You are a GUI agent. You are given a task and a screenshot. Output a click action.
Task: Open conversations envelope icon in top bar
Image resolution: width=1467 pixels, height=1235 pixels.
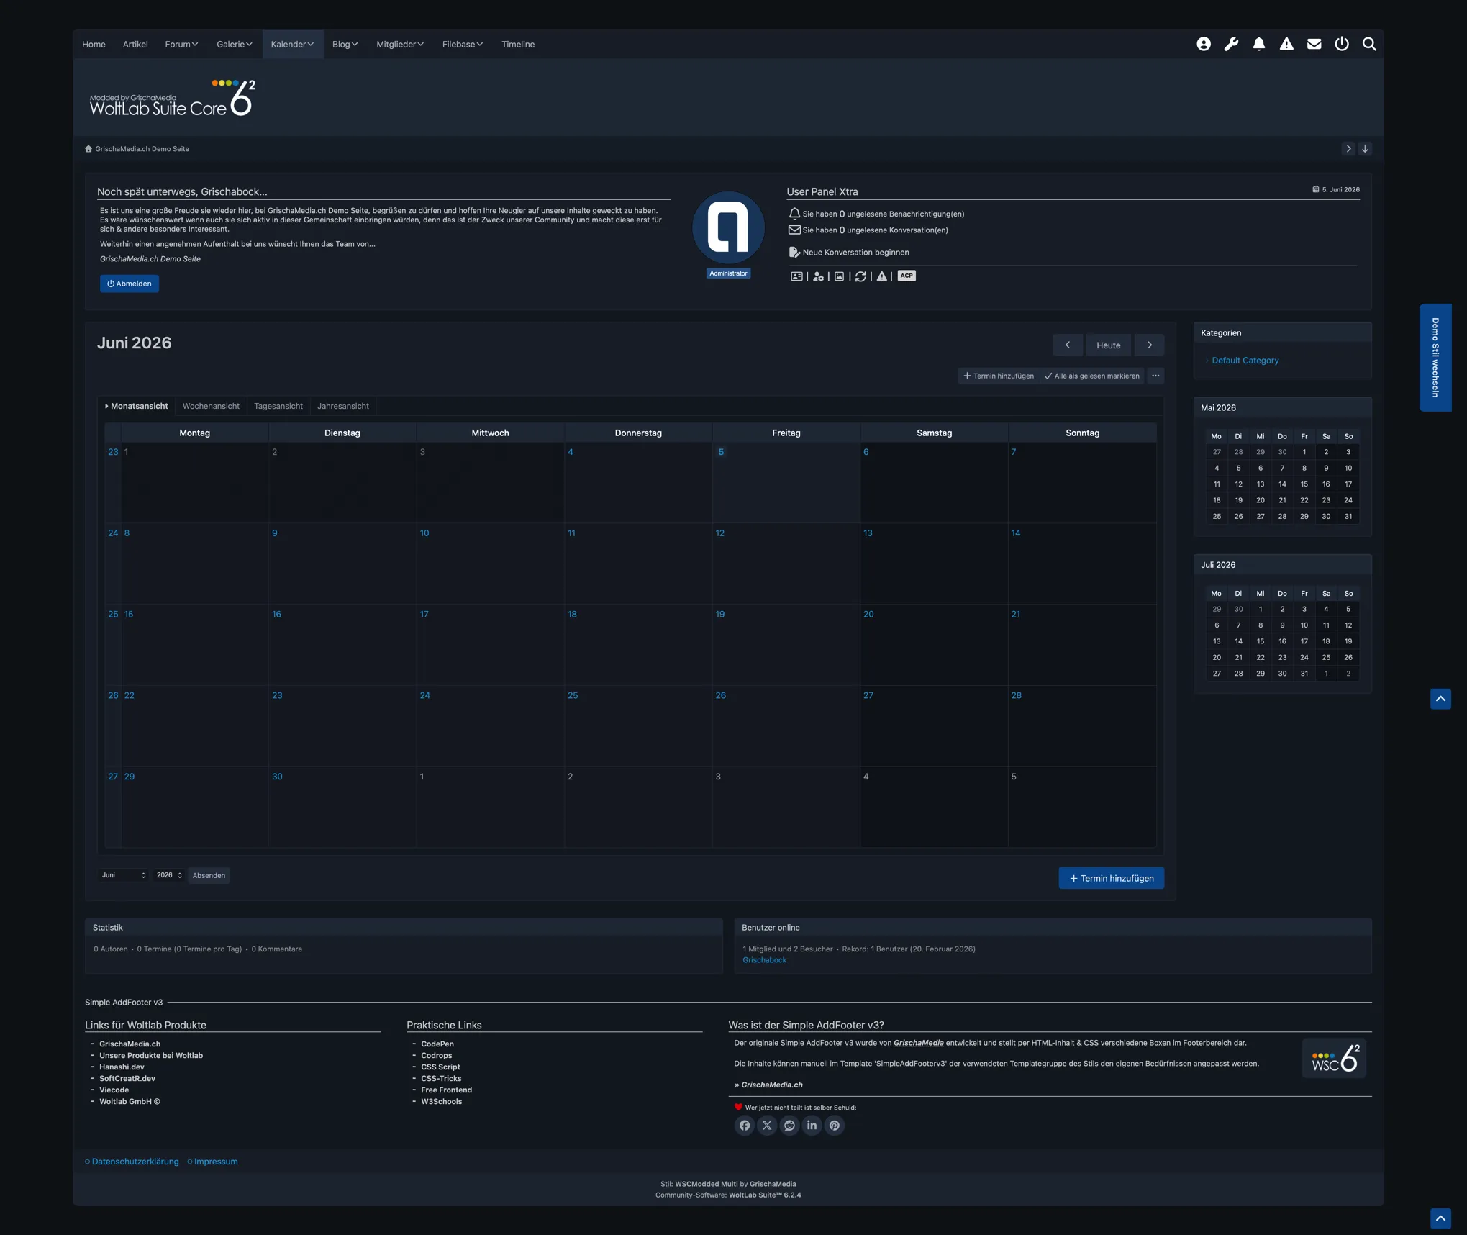(1314, 45)
